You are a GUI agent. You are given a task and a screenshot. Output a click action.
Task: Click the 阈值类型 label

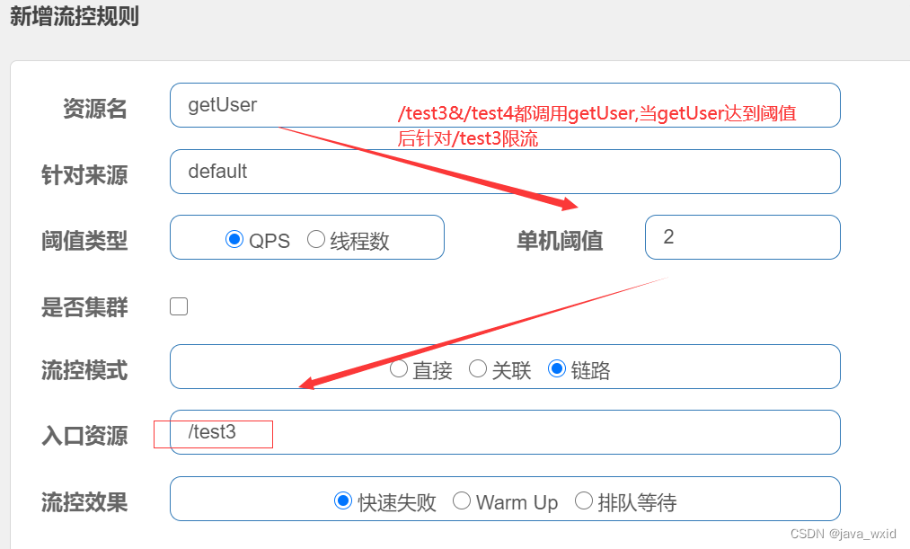click(84, 241)
